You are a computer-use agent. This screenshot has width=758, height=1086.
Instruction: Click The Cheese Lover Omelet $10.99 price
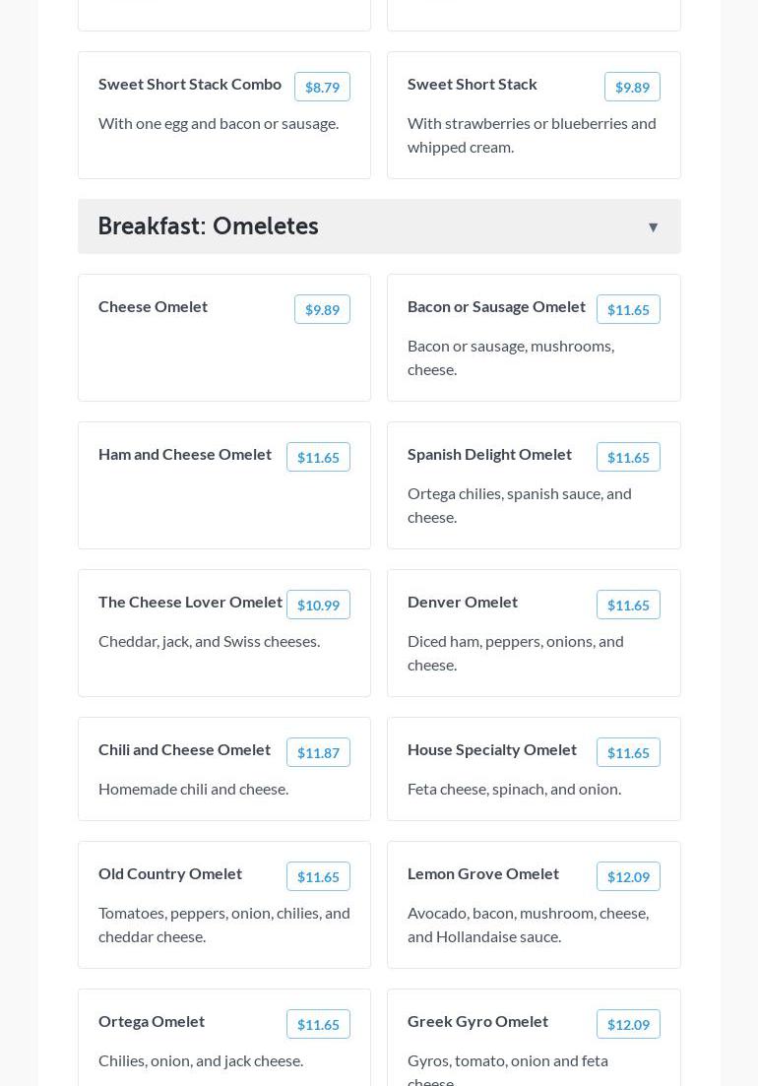pyautogui.click(x=318, y=605)
